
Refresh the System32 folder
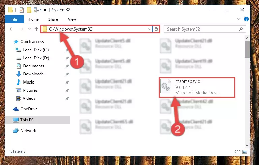[156, 29]
